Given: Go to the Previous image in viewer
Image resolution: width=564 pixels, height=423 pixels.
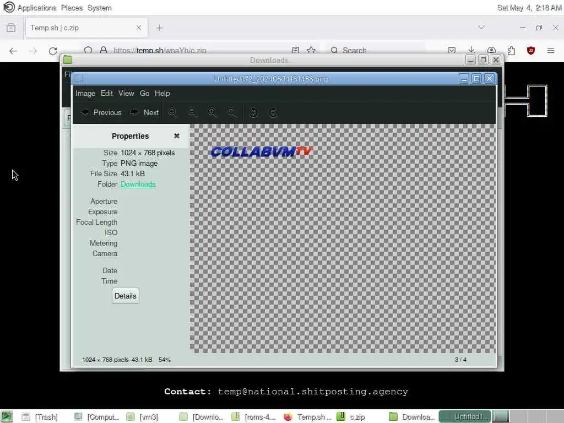Looking at the screenshot, I should [x=101, y=112].
